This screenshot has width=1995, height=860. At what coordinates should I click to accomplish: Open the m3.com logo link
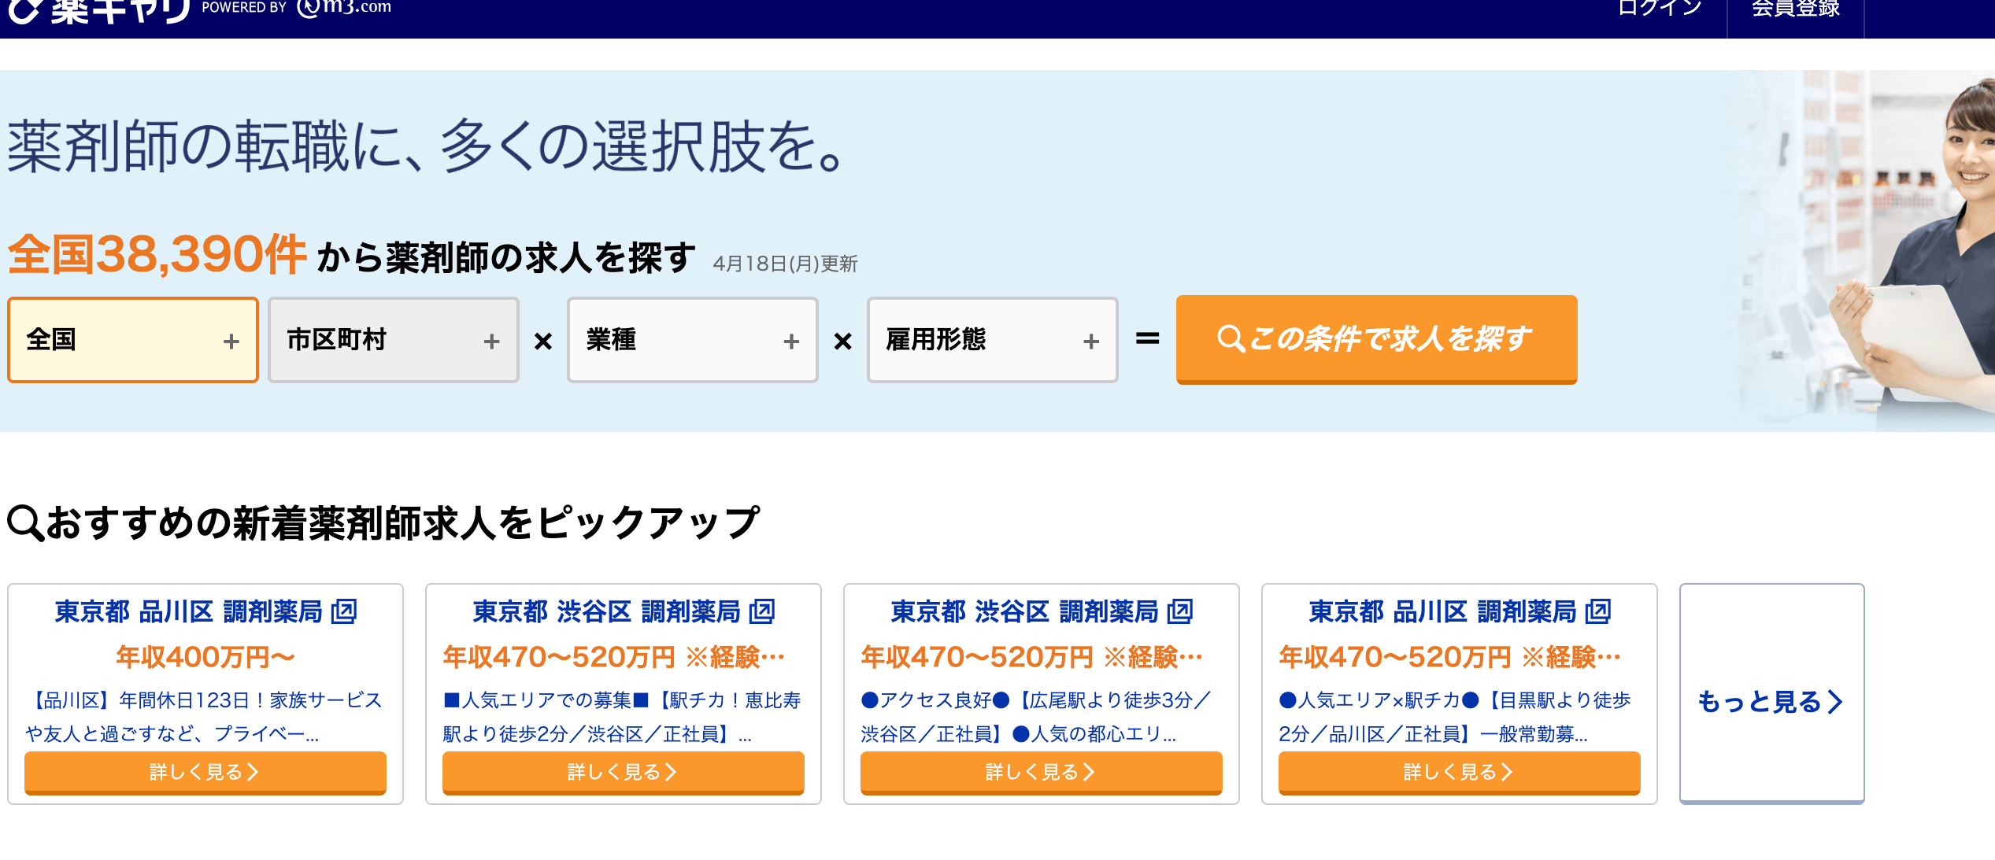click(345, 8)
